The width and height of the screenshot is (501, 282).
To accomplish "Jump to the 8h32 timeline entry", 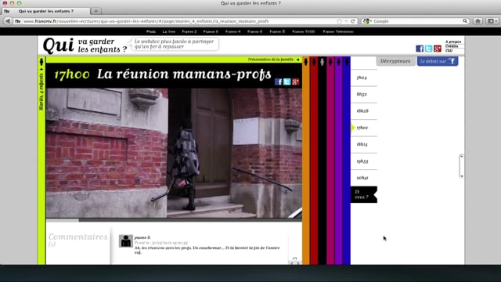I will (x=362, y=94).
